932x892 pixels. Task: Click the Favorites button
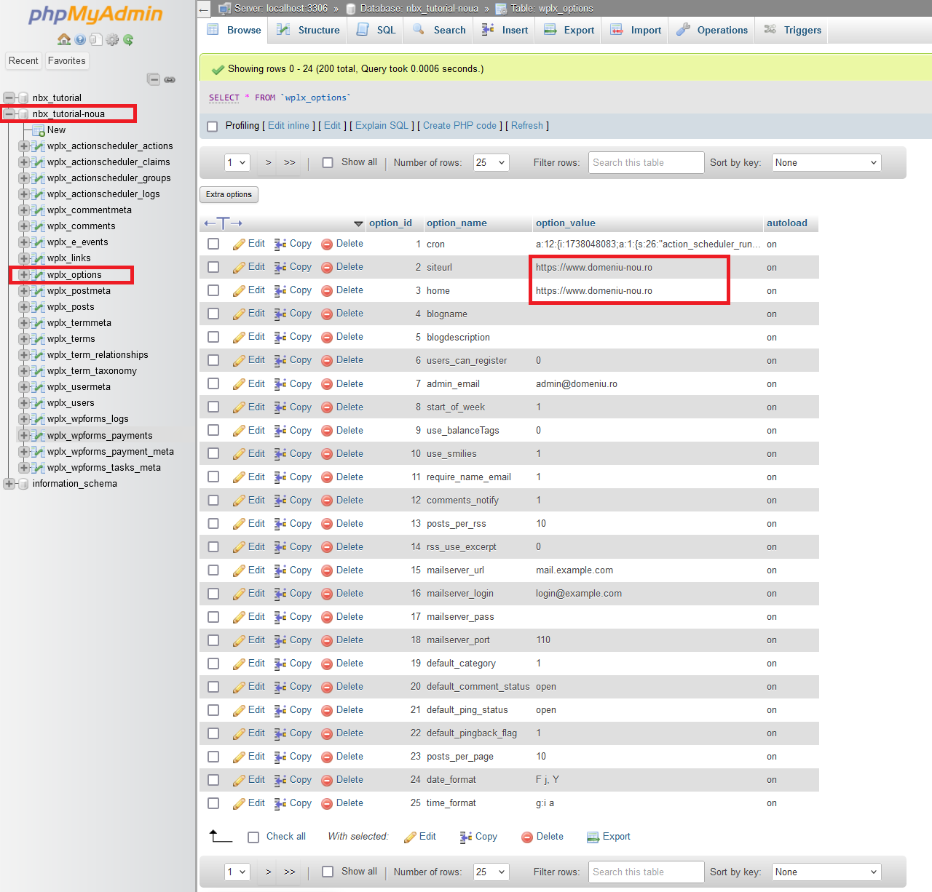click(x=67, y=61)
